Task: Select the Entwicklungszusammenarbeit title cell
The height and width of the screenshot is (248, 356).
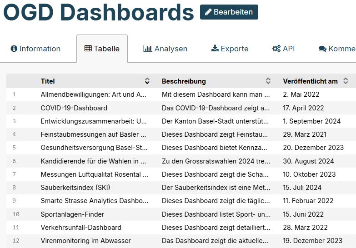Action: [x=94, y=121]
